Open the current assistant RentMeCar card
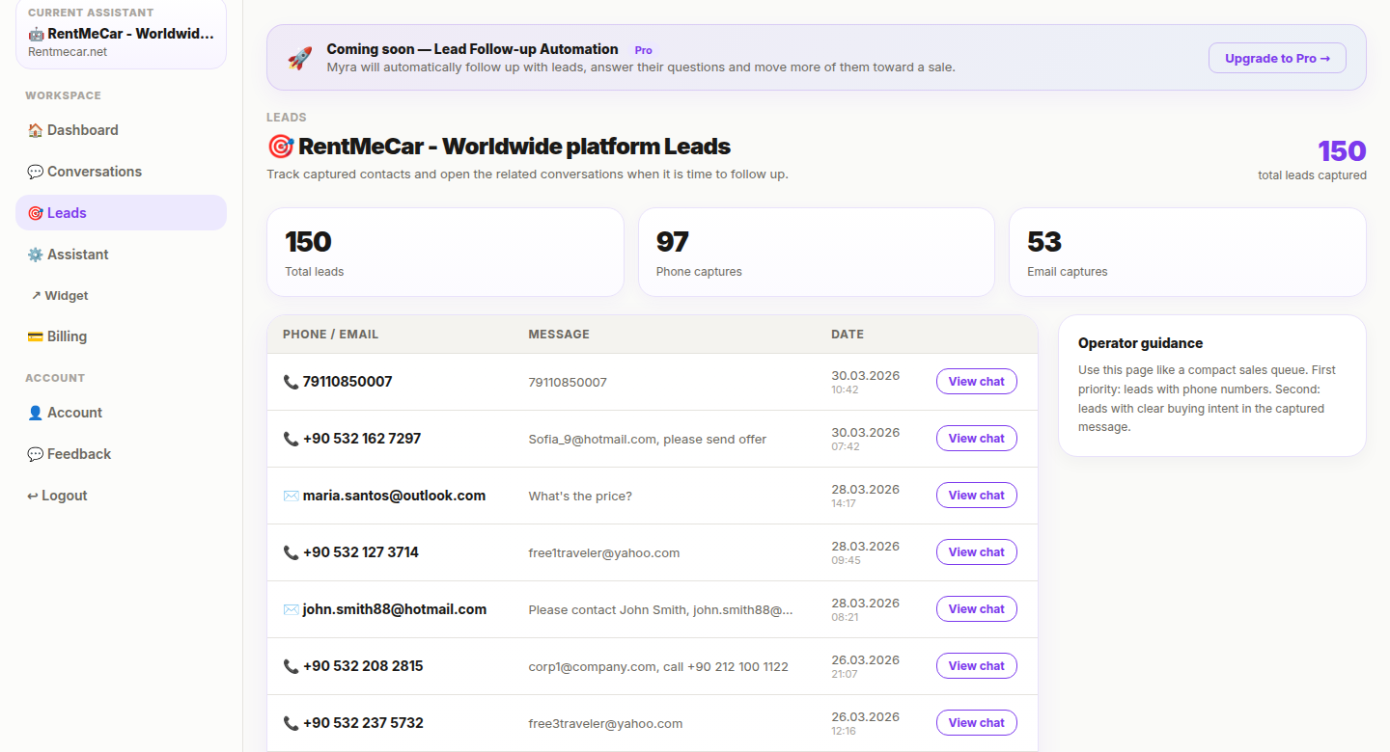The width and height of the screenshot is (1390, 752). [121, 35]
